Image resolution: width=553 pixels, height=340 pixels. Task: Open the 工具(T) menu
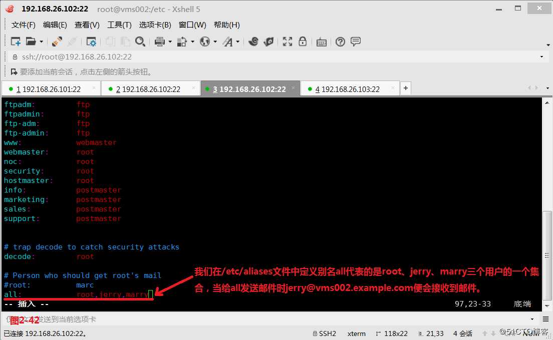(119, 25)
